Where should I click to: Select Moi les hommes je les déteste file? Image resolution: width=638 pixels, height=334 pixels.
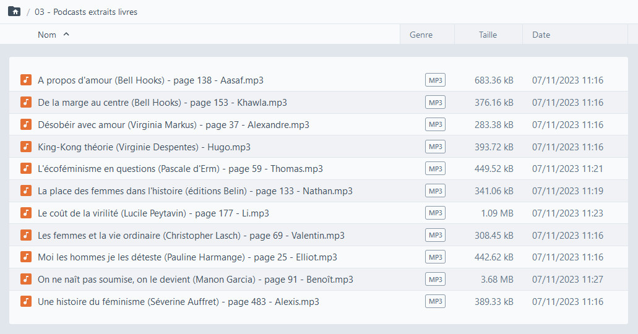click(x=187, y=257)
